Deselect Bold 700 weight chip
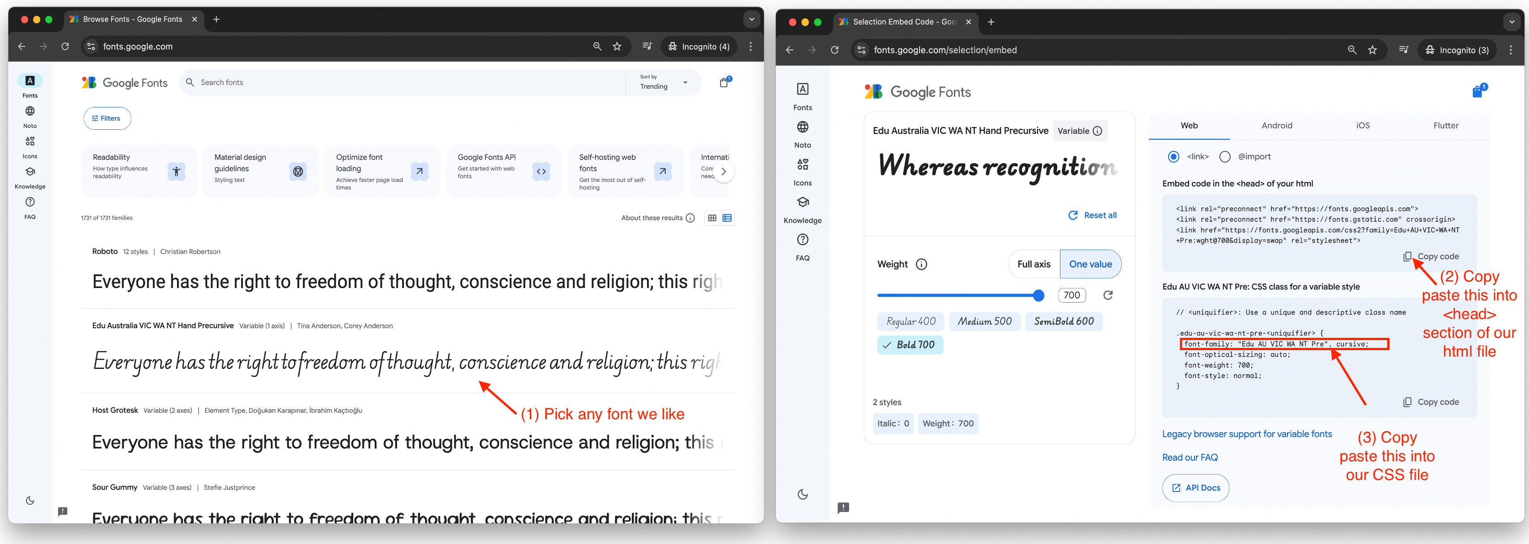The image size is (1529, 544). 910,345
